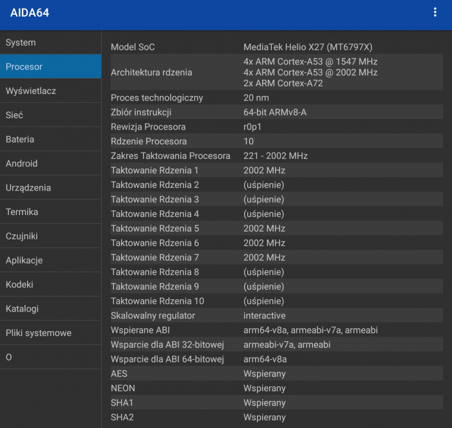Select Zakres Taktowania Procesora label
The width and height of the screenshot is (452, 428).
[x=171, y=156]
